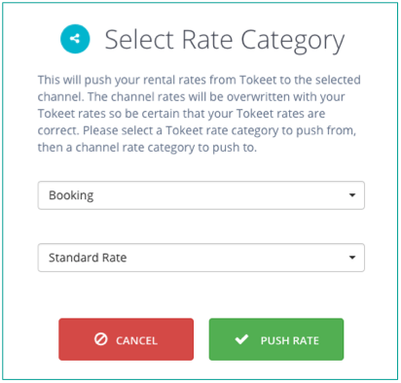Click the caret arrow on Standard Rate dropdown
Screen dimensions: 401x383
coord(352,258)
